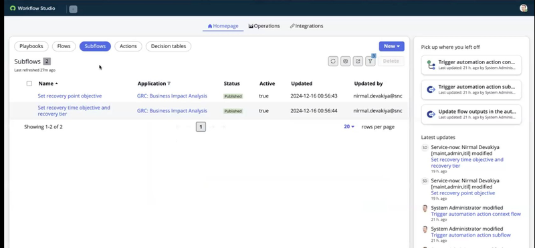
Task: Change the 20 rows per page dropdown
Action: 349,127
